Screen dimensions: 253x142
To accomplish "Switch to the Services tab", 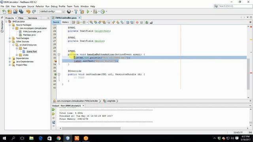I will point(32,18).
